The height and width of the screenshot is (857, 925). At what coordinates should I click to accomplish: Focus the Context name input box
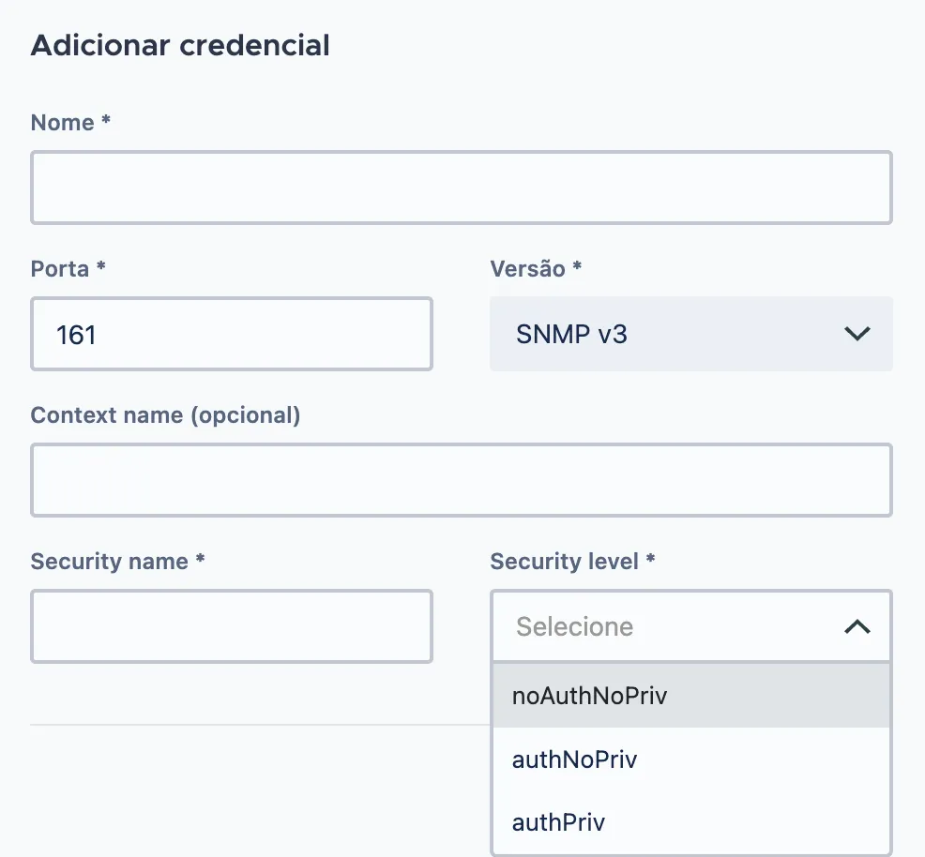click(462, 480)
